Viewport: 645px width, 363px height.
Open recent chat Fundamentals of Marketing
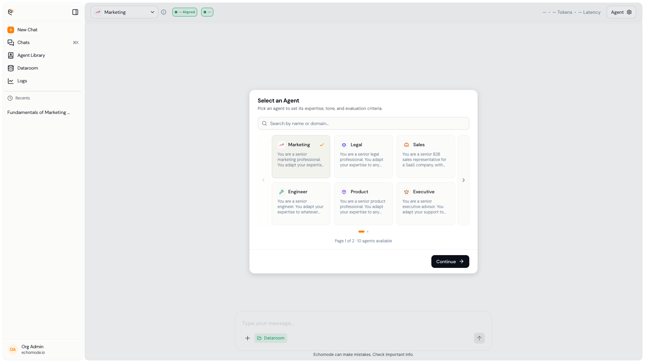click(x=39, y=113)
